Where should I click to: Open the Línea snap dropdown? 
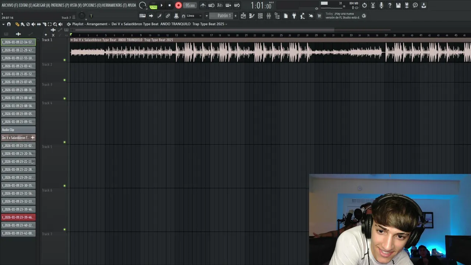[194, 16]
